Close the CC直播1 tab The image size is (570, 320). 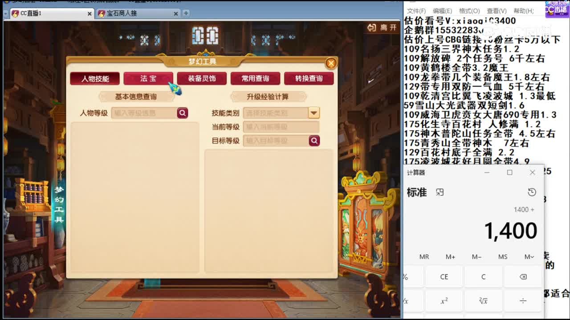90,14
